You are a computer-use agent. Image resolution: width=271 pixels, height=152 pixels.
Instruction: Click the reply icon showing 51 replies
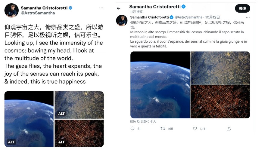pyautogui.click(x=132, y=129)
